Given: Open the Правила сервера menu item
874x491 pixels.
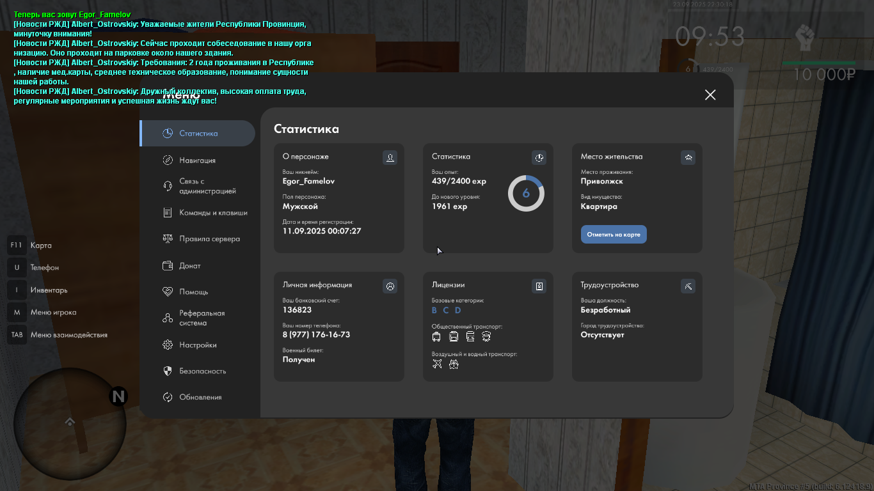Looking at the screenshot, I should pyautogui.click(x=198, y=238).
